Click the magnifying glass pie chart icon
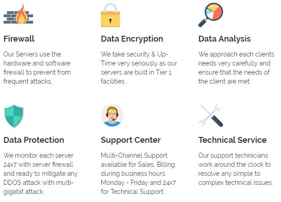Viewport: 281px width, 202px height. 210,15
